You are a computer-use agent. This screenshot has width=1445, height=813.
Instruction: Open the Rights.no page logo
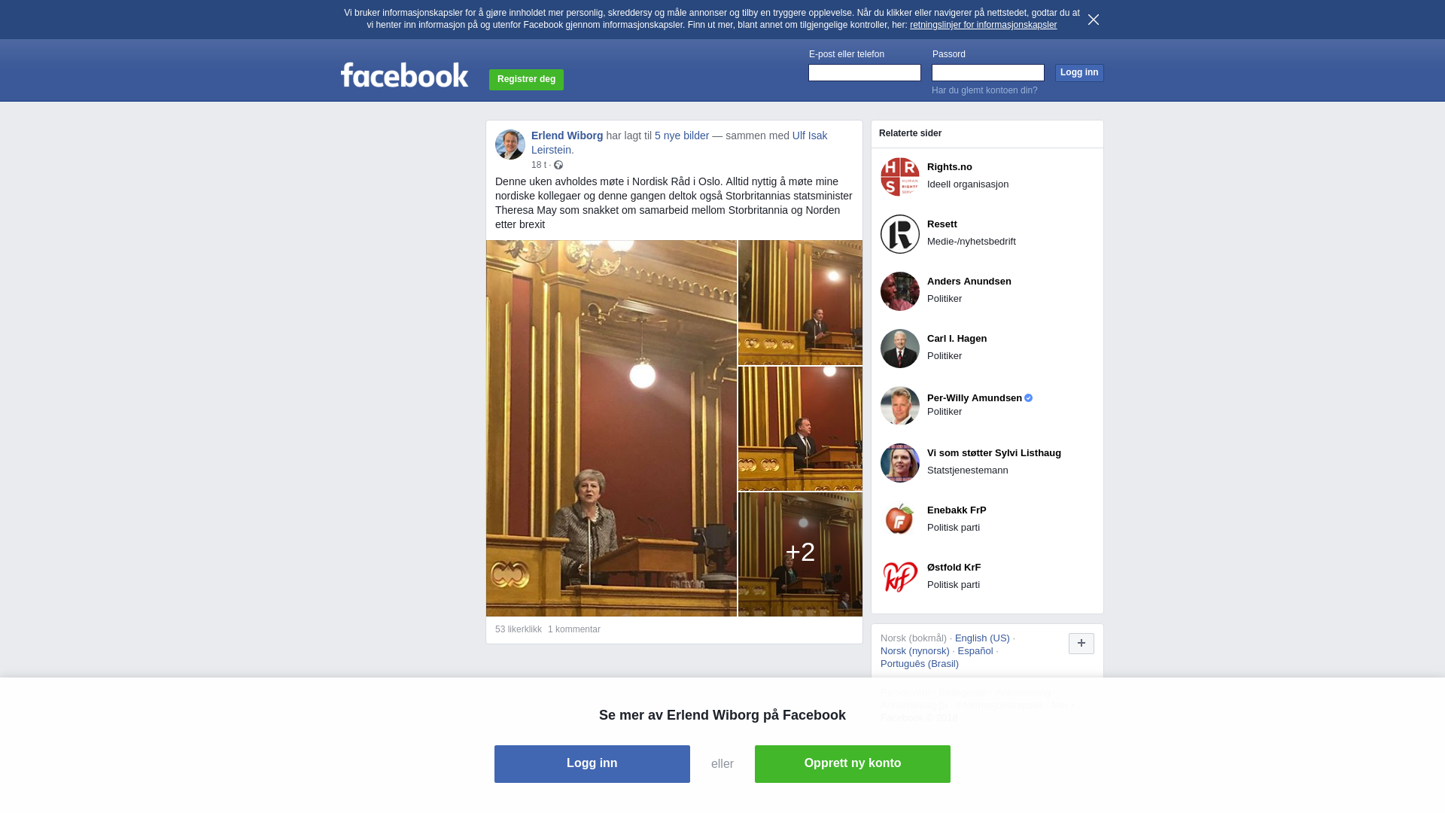click(x=900, y=177)
